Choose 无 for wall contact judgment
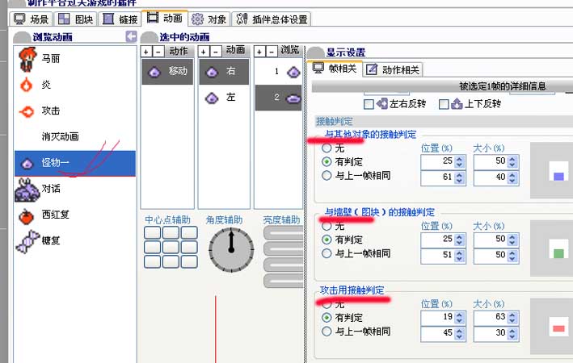Screen dimensions: 573x363 click(327, 226)
